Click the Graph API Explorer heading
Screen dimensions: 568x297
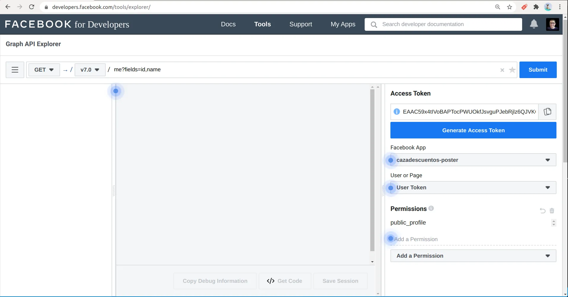coord(33,44)
